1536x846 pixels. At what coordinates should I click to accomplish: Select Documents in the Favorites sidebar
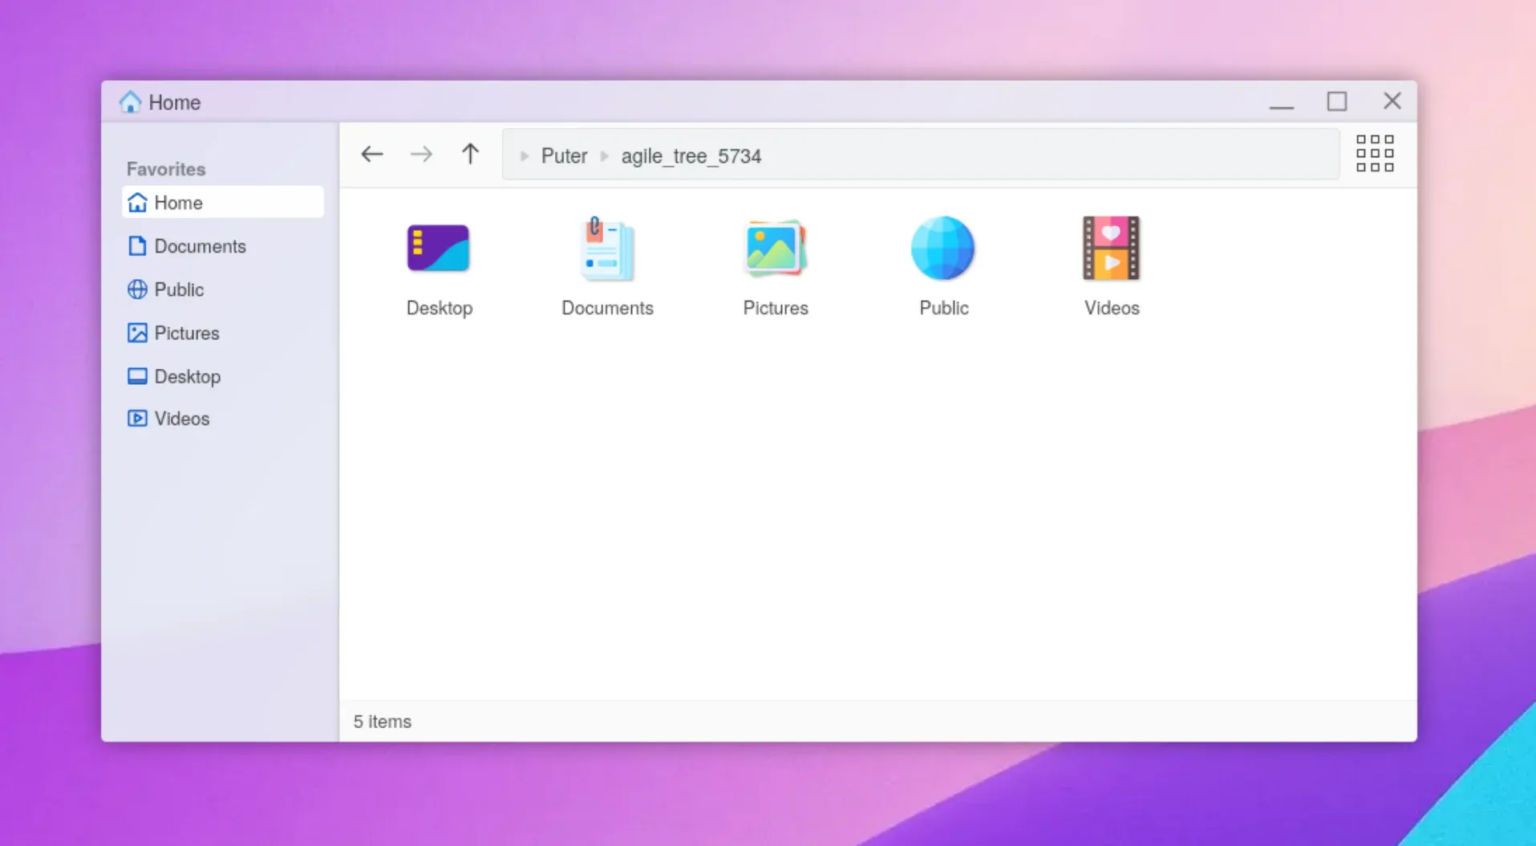200,246
